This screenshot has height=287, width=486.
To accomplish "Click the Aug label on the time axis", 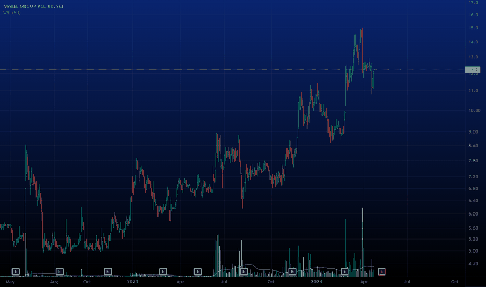I will [54, 282].
